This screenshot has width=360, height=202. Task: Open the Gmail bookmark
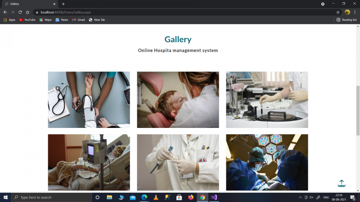78,20
